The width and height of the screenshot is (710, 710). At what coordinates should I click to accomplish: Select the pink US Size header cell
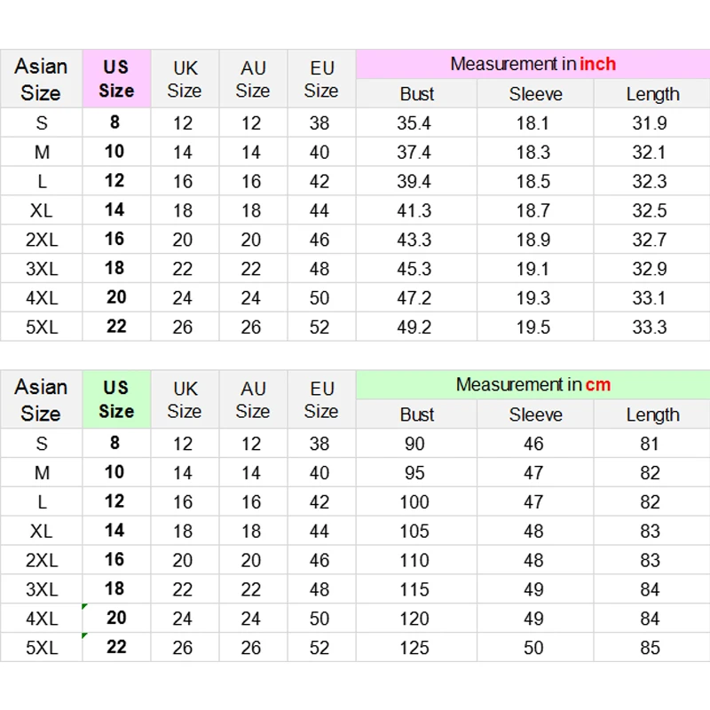[x=116, y=78]
